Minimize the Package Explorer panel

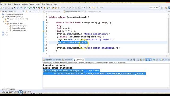[x=37, y=11]
